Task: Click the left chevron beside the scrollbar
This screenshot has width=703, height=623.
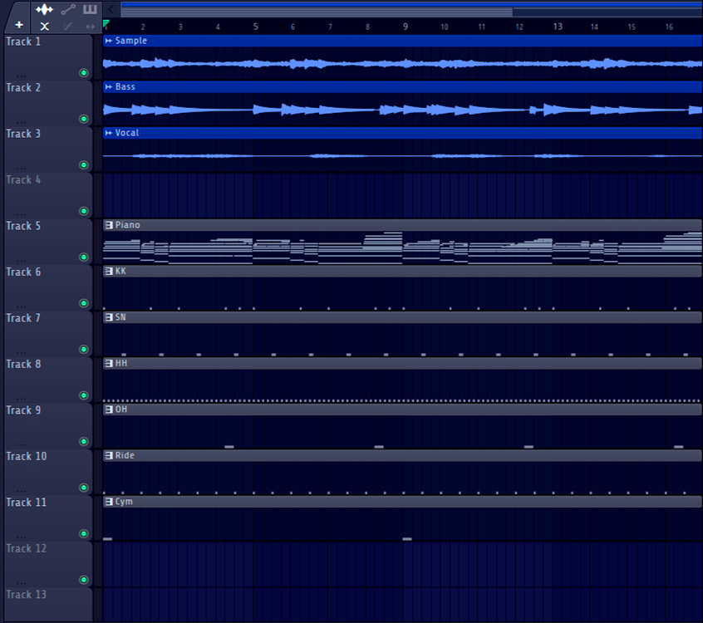Action: tap(112, 9)
